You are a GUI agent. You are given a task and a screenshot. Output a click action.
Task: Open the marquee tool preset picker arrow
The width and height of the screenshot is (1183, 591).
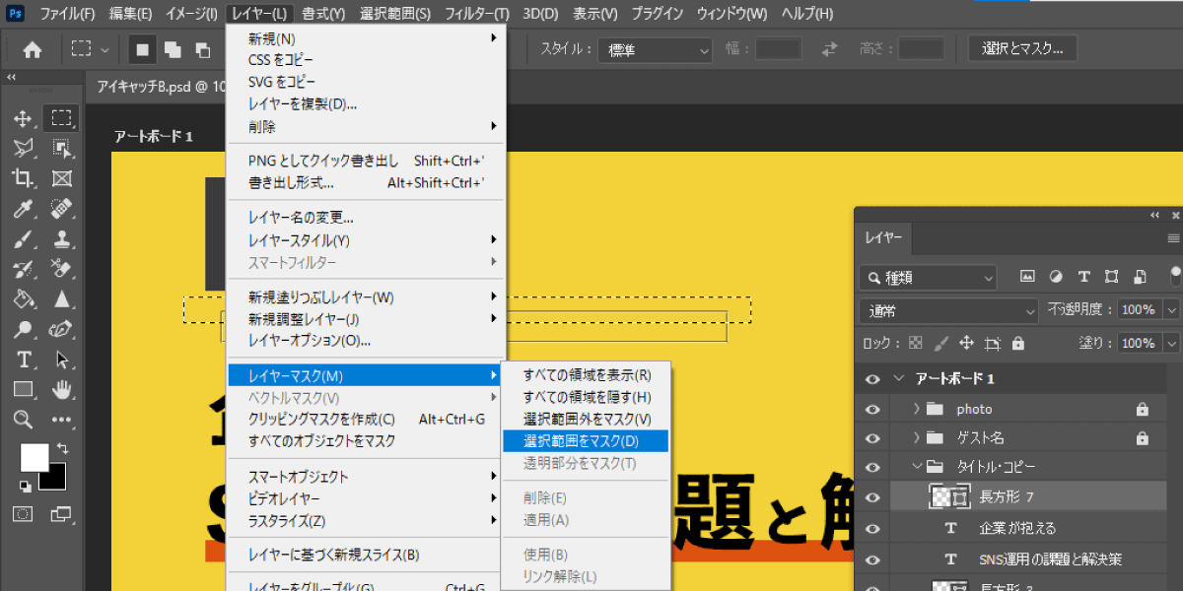point(106,49)
